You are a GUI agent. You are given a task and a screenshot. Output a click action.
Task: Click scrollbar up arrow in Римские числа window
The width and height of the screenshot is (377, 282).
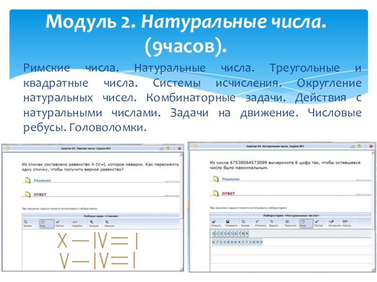click(181, 155)
